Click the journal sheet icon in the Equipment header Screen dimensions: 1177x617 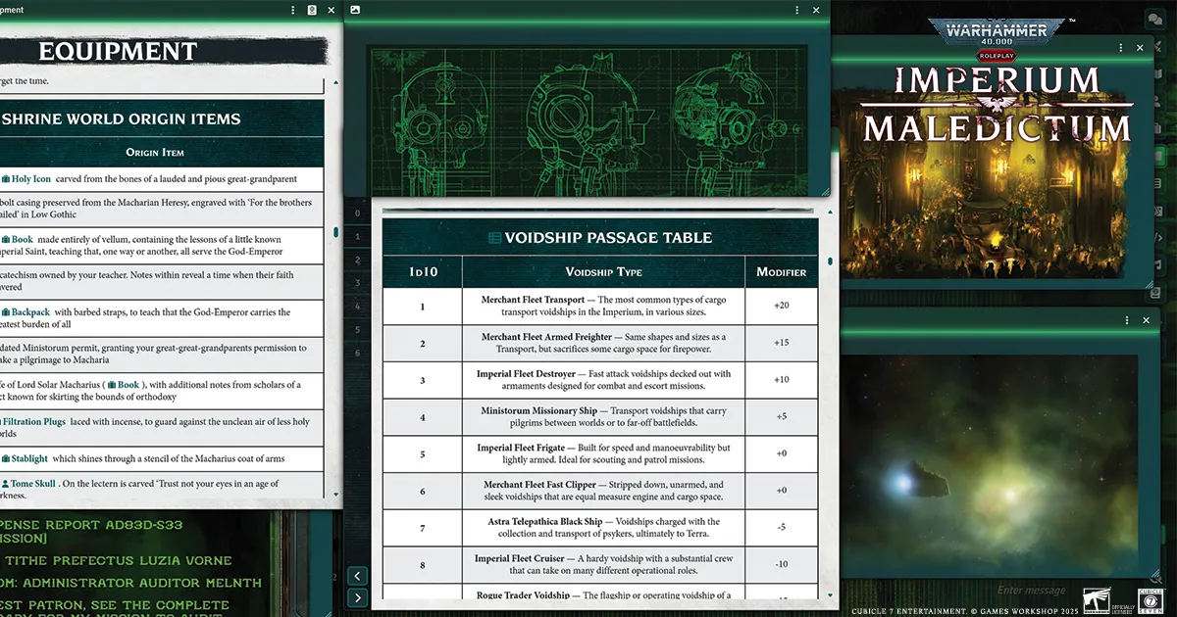point(311,10)
